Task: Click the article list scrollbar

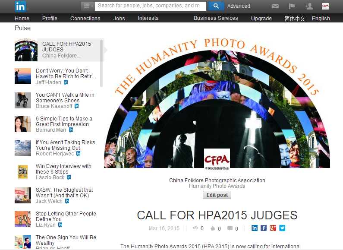Action: 101,63
